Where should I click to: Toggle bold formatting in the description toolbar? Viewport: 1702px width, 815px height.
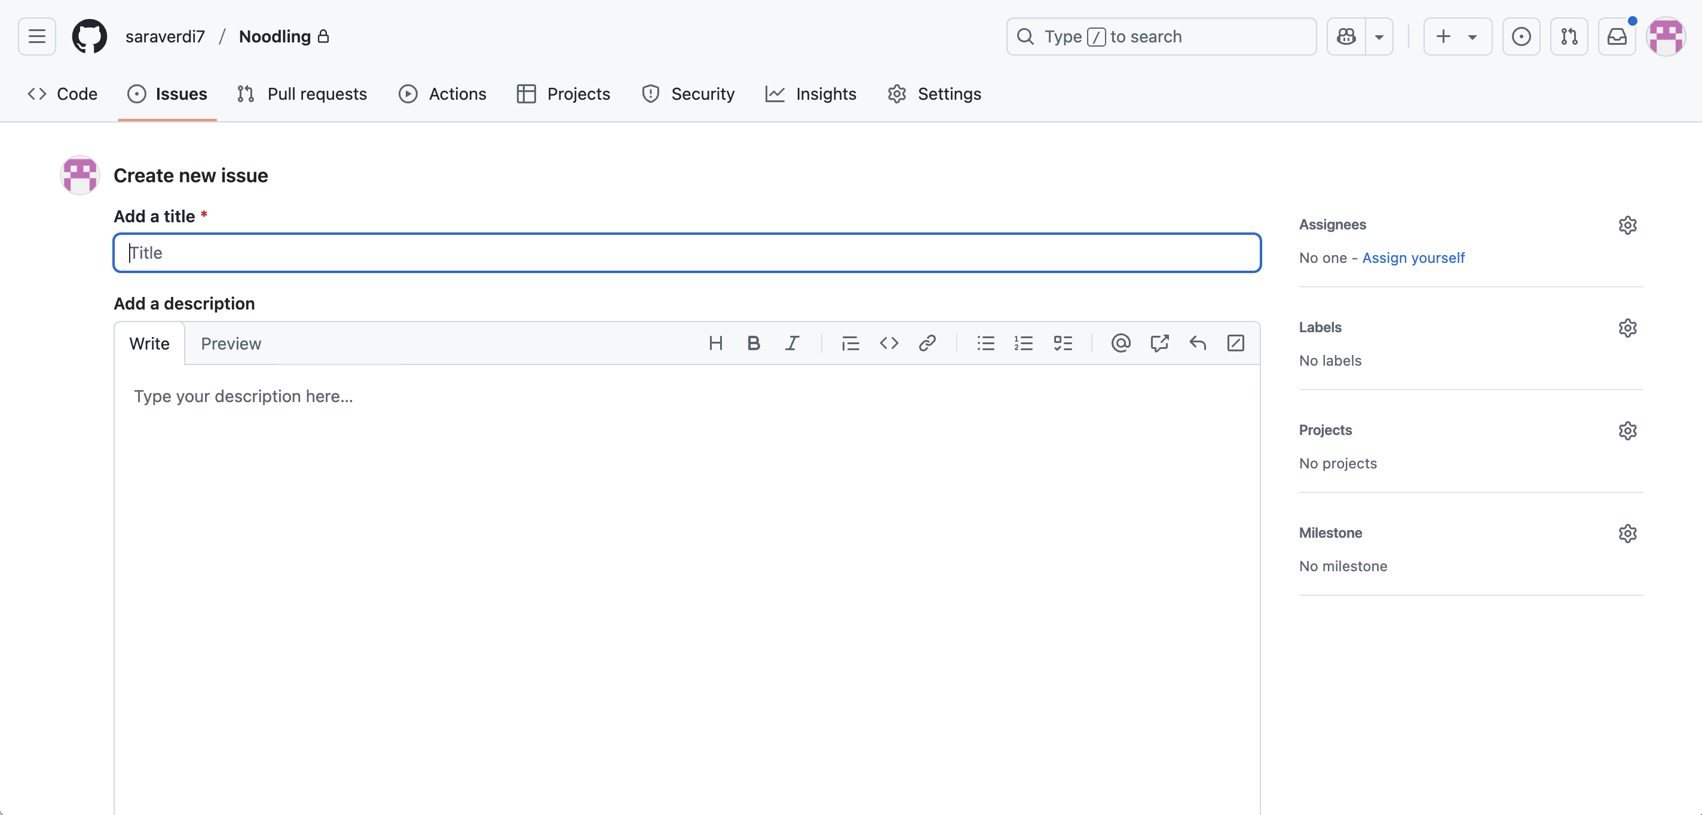(x=753, y=343)
